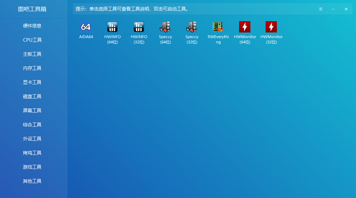Select HWMonitor (64位) icon
356x198 pixels.
[245, 27]
